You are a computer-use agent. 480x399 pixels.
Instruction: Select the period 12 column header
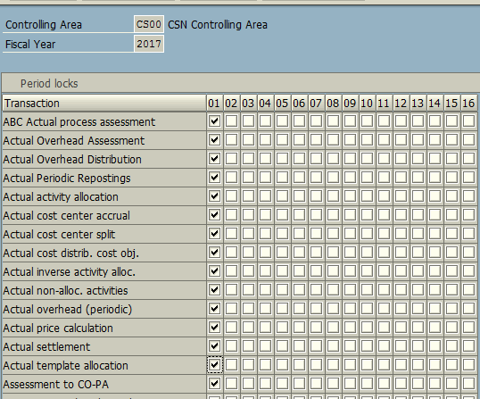[401, 104]
